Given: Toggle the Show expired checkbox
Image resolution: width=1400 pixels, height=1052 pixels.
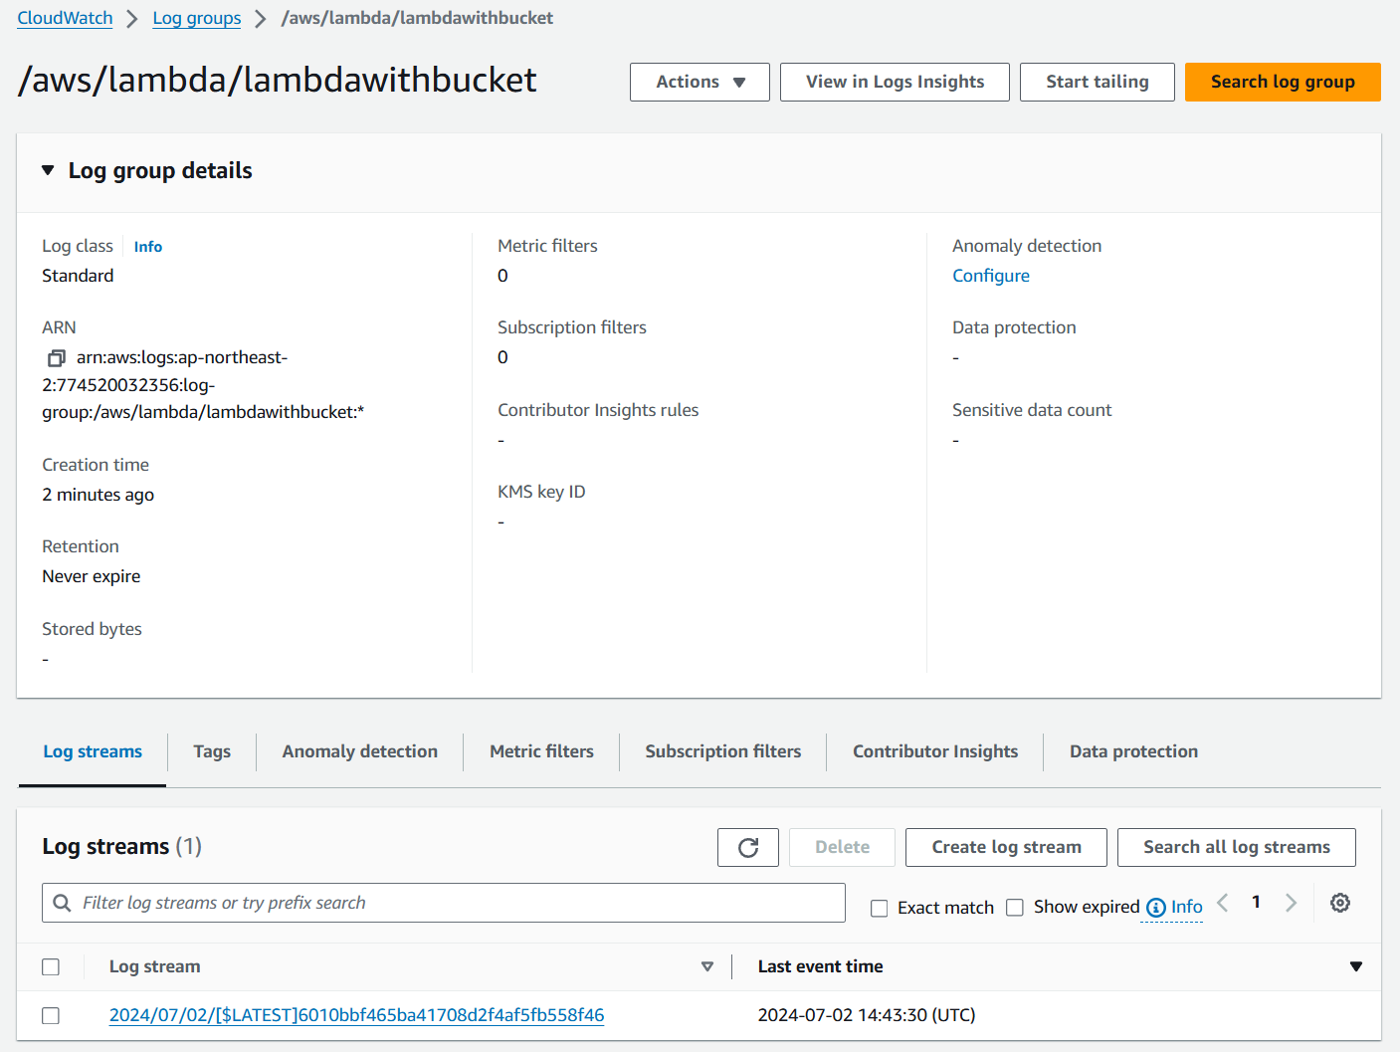Looking at the screenshot, I should click(x=1015, y=908).
